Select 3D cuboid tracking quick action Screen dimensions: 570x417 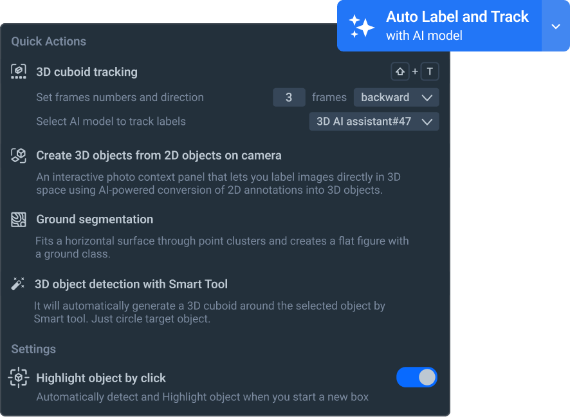coord(86,72)
